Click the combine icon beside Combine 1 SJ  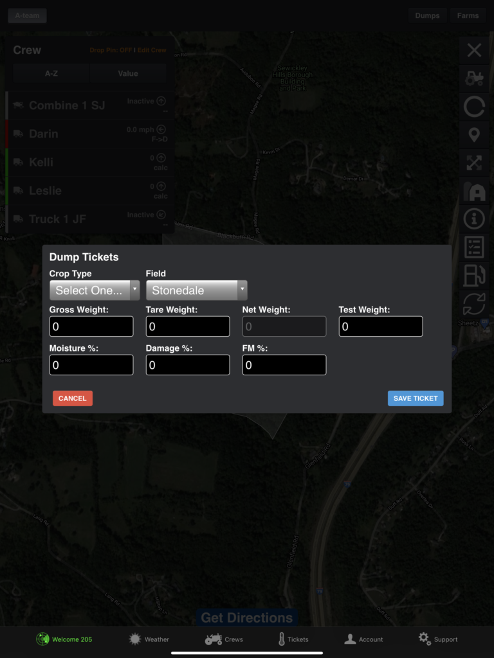[18, 105]
